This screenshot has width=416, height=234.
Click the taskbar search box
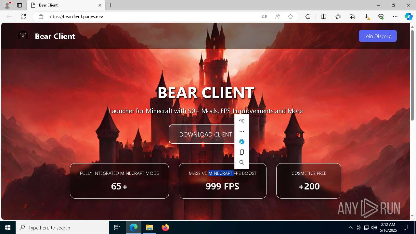tap(62, 227)
